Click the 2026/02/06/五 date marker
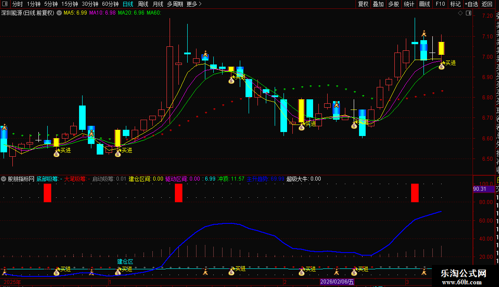Screen dimensions: 499x287 coord(337,282)
